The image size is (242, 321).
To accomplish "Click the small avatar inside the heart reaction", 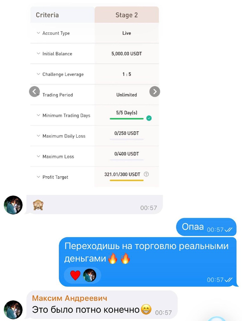I will [89, 275].
